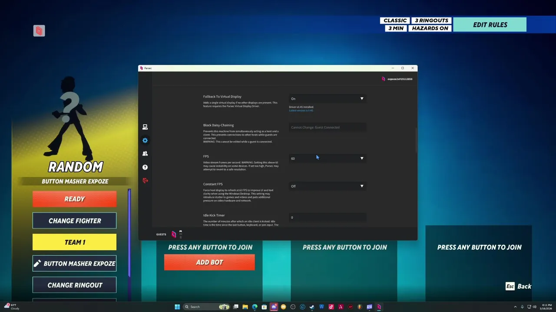Click the 3 RINGOUTS rule tag
Viewport: 556px width, 312px height.
point(431,21)
